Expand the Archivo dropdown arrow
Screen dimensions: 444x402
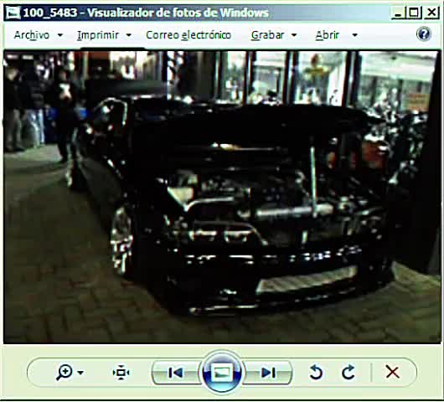click(60, 35)
